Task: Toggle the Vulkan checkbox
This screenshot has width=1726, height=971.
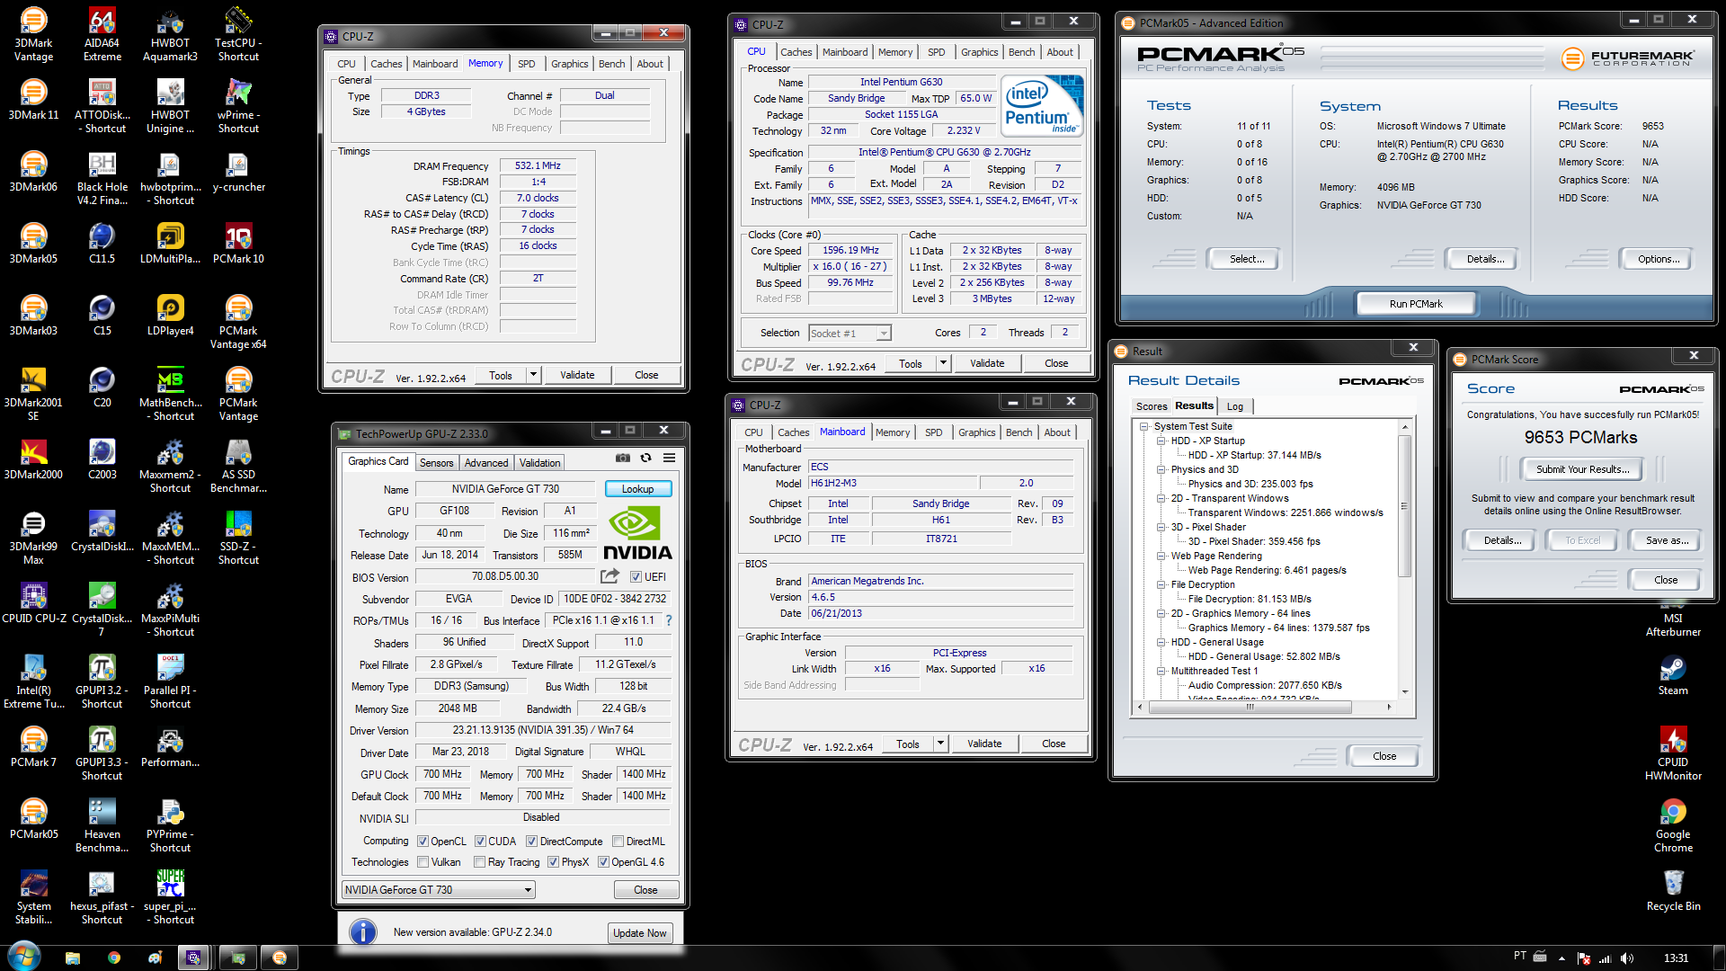Action: click(x=423, y=862)
